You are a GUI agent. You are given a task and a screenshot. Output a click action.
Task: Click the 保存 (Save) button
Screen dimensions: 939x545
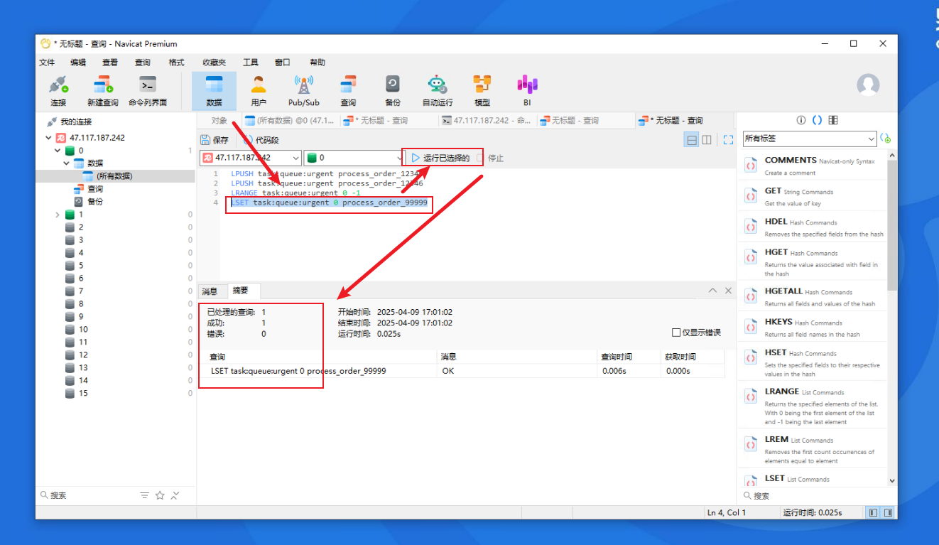215,140
